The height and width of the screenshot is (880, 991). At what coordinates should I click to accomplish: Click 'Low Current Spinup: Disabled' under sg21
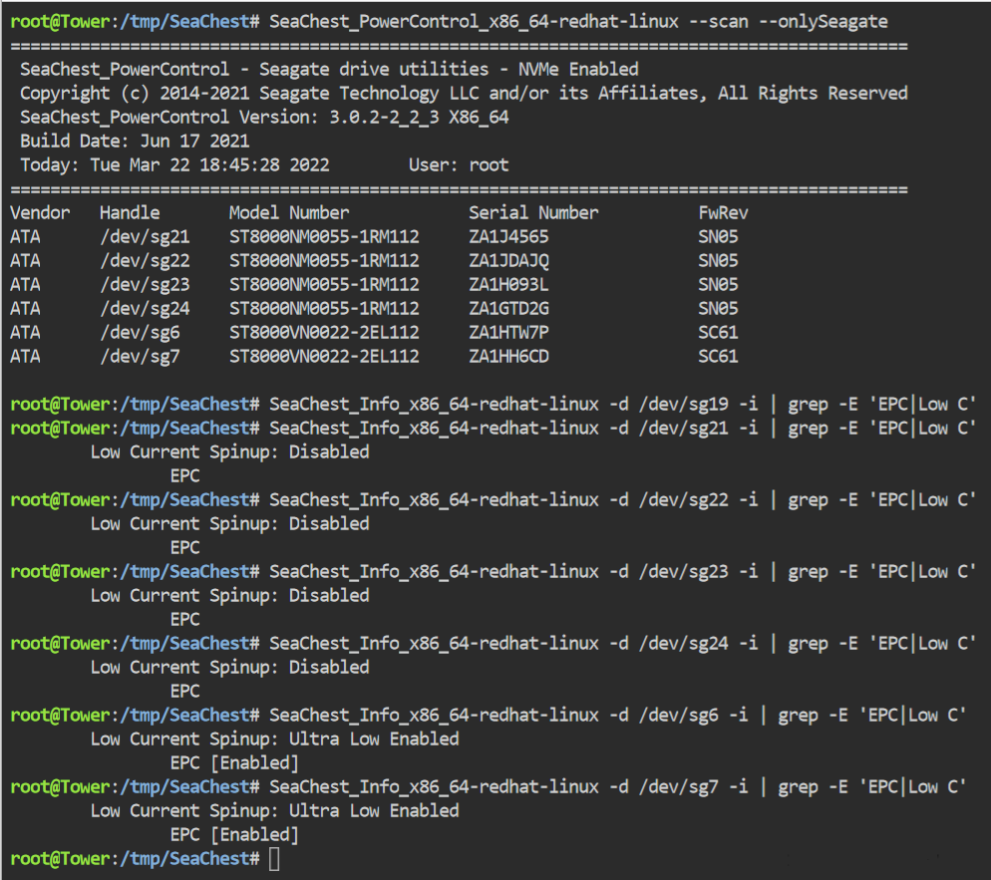pyautogui.click(x=230, y=452)
